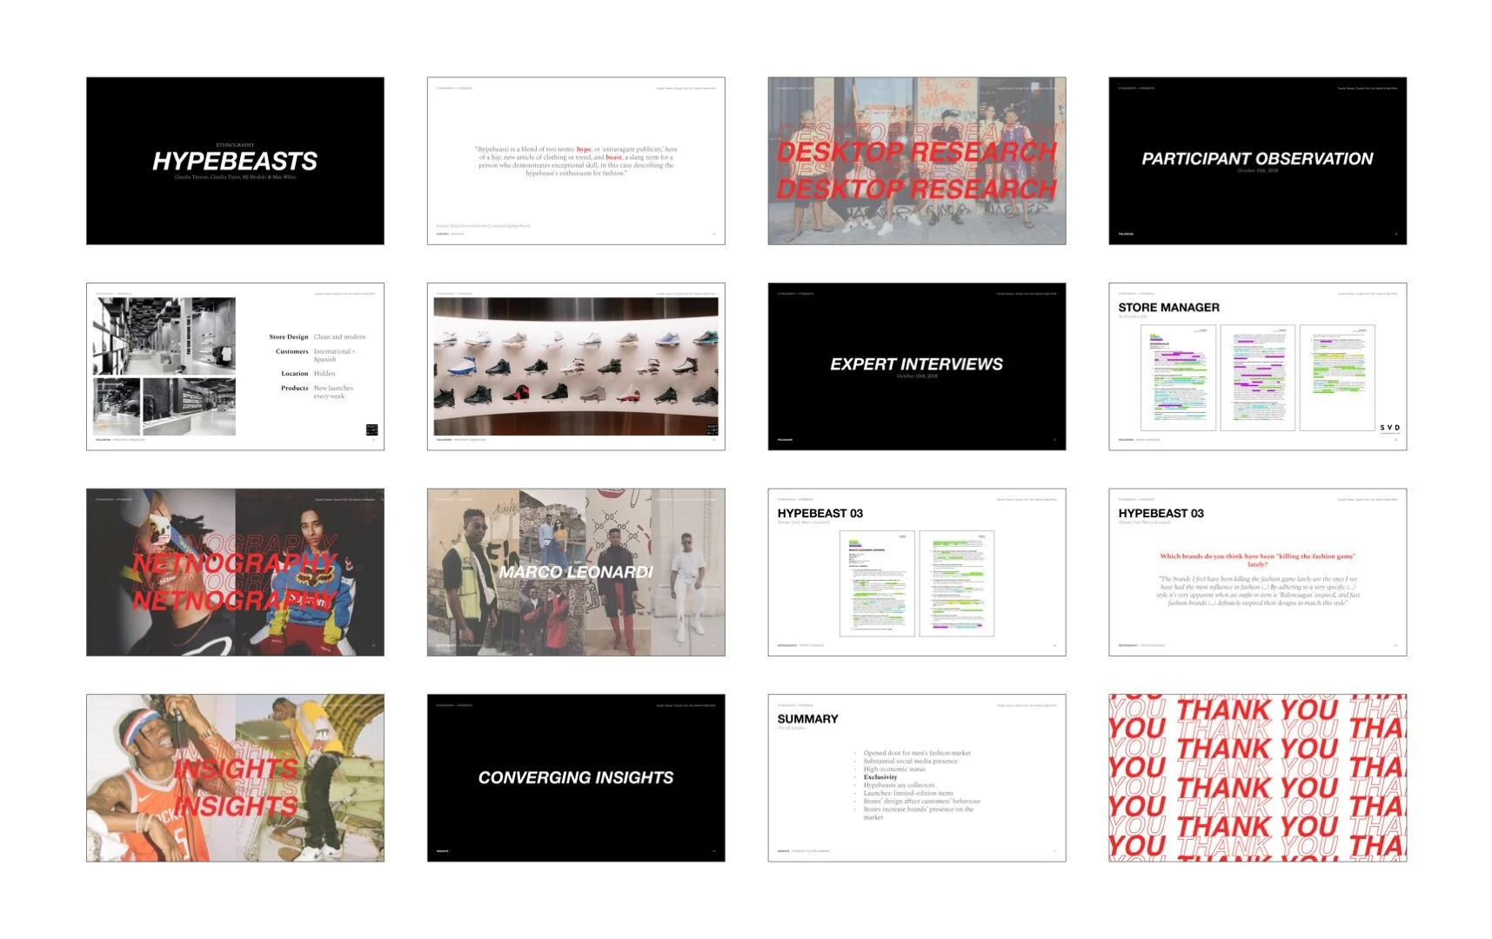
Task: Click the 'Exclusivity' bullet in Summary
Action: point(880,777)
